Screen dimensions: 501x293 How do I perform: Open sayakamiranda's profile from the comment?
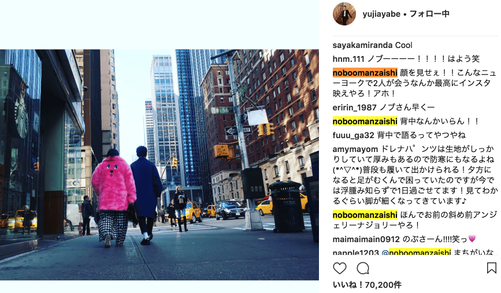363,45
